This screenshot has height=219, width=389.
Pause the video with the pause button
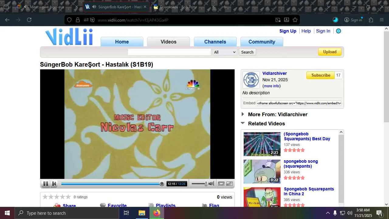click(x=46, y=183)
